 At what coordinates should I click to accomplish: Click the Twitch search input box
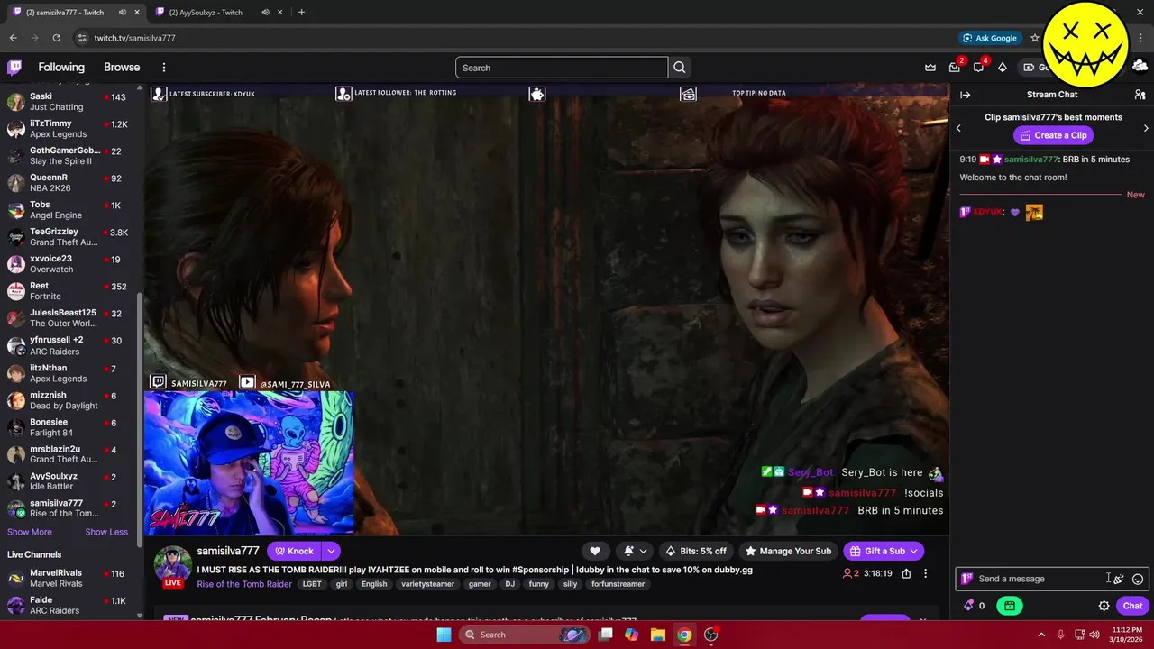[562, 68]
